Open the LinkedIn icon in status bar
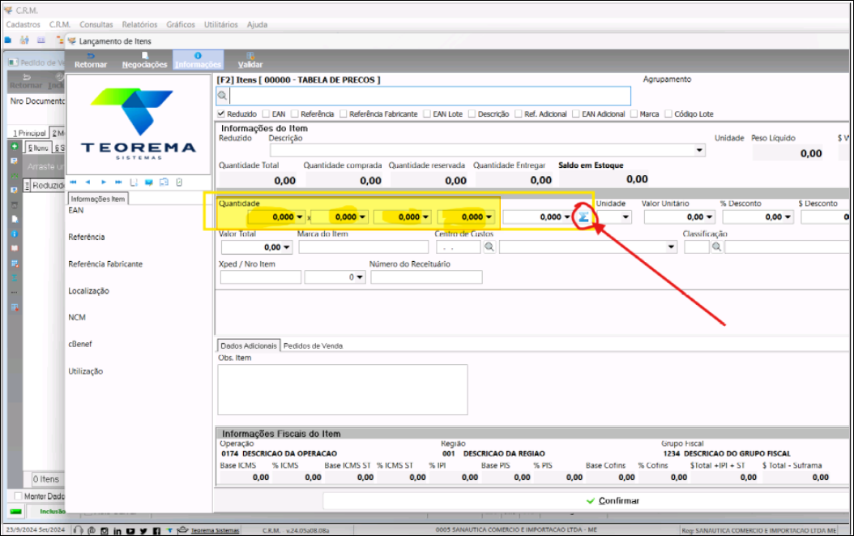Image resolution: width=854 pixels, height=536 pixels. tap(117, 530)
